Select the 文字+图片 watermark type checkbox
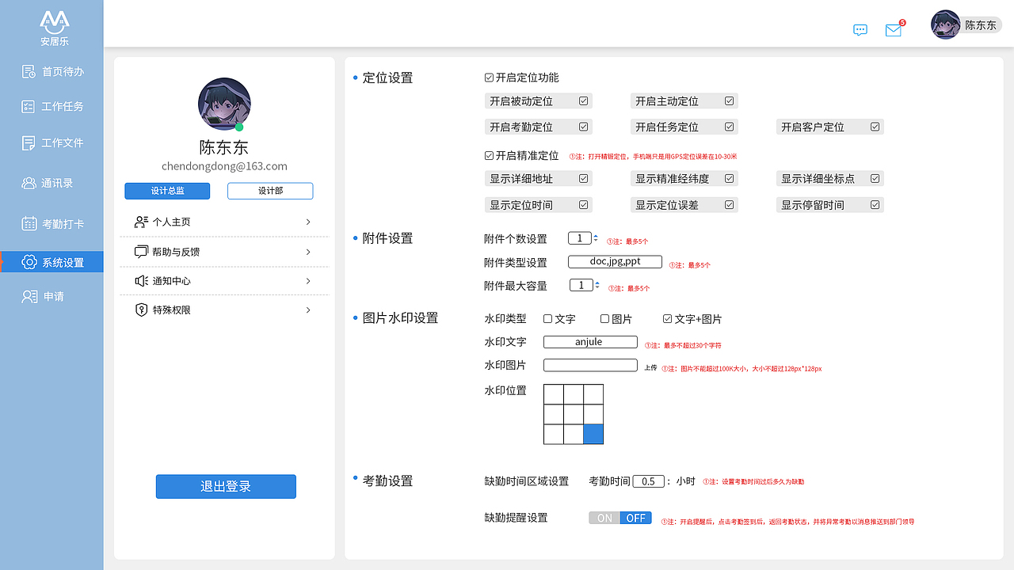This screenshot has width=1014, height=570. 667,319
